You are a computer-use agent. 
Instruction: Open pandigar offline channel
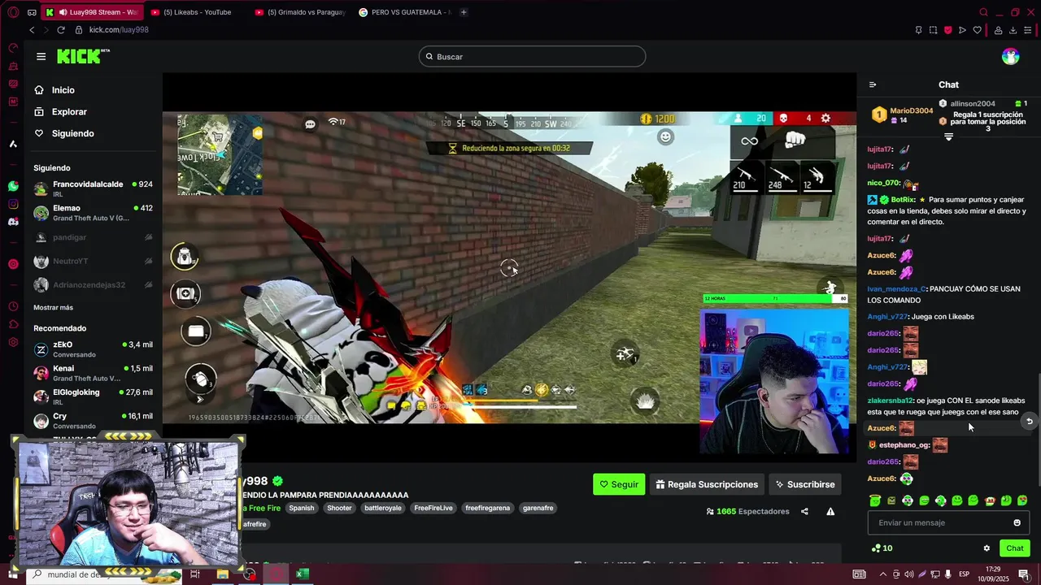tap(93, 237)
